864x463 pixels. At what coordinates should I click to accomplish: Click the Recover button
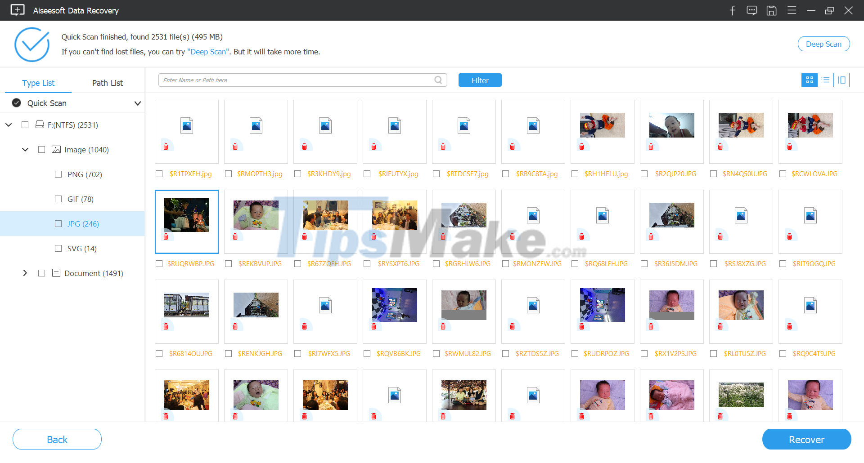pyautogui.click(x=806, y=439)
